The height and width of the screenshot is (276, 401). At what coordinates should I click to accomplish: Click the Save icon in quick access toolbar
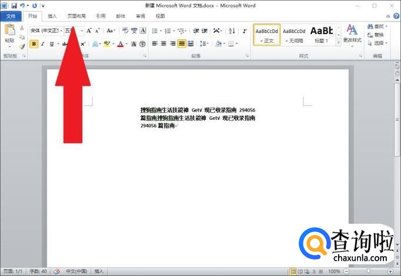[14, 5]
